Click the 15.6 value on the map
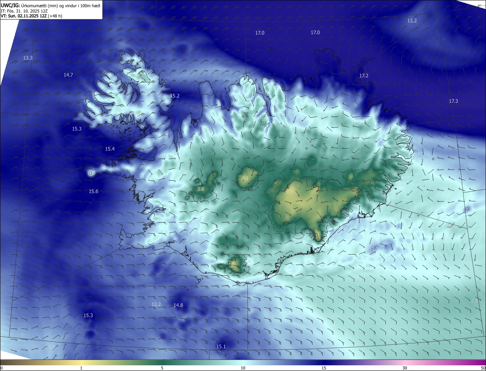The width and height of the screenshot is (486, 371). pyautogui.click(x=93, y=192)
